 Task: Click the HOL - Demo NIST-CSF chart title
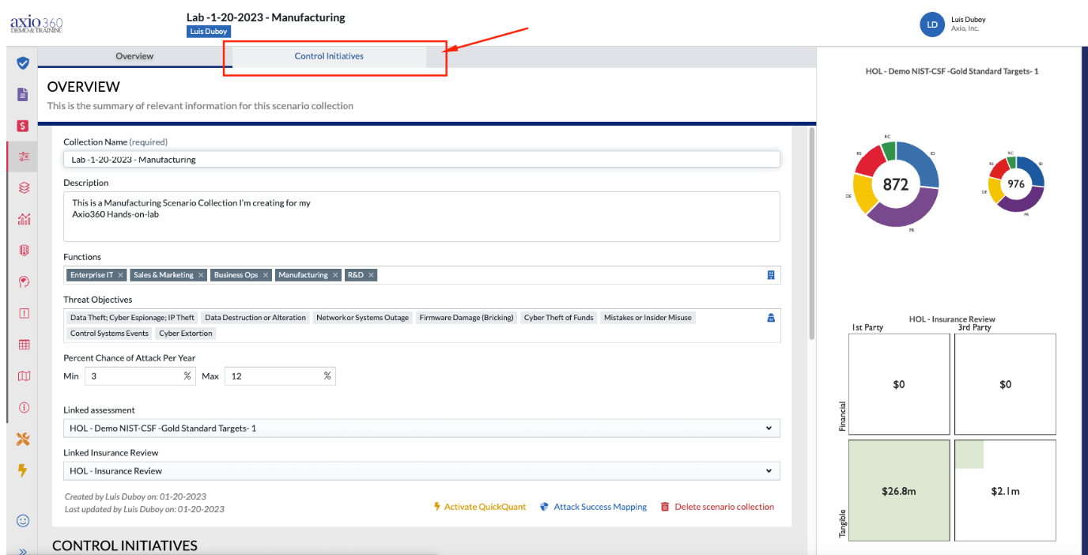tap(952, 71)
